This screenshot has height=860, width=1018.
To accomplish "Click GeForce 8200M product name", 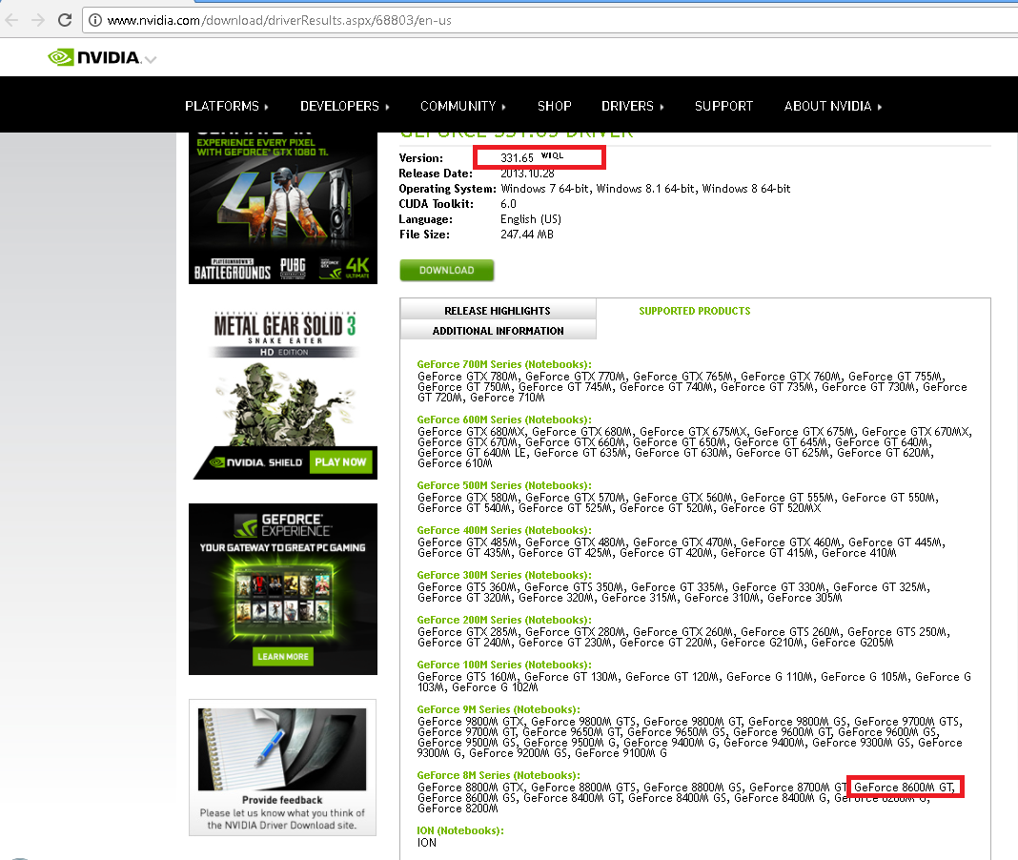I will [x=458, y=809].
